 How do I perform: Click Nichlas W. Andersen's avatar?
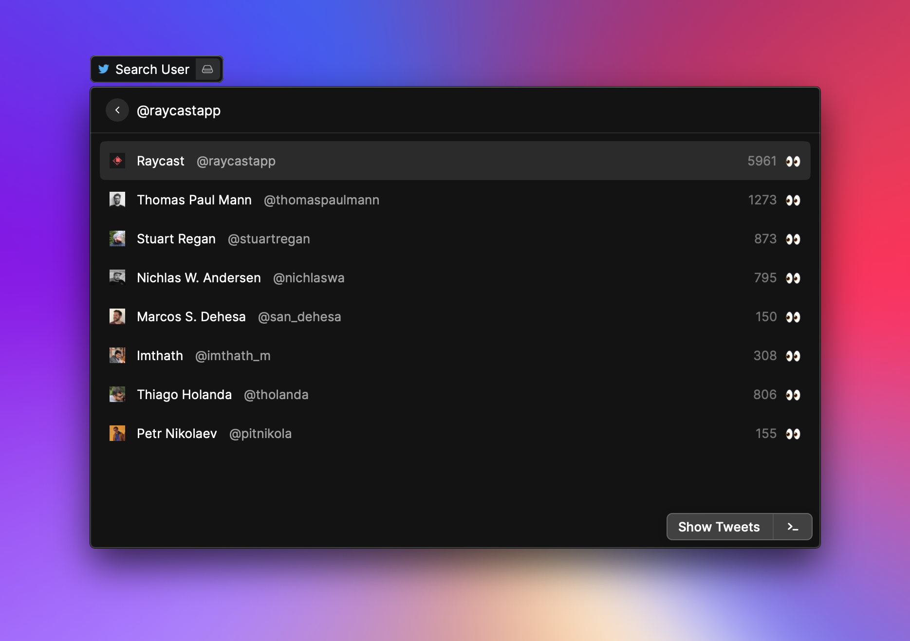click(117, 277)
